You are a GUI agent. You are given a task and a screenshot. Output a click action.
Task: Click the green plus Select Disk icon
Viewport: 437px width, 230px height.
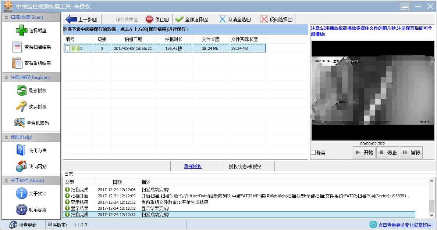[x=21, y=30]
